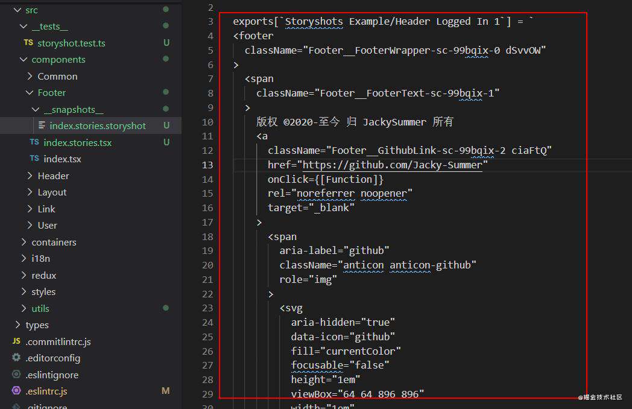This screenshot has height=409, width=632.
Task: Collapse the __tests__ folder chevron
Action: coord(24,26)
